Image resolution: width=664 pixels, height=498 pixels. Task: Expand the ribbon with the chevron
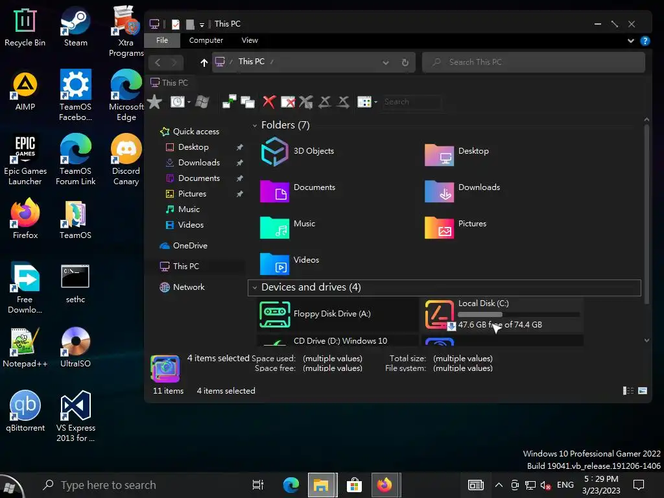tap(630, 41)
